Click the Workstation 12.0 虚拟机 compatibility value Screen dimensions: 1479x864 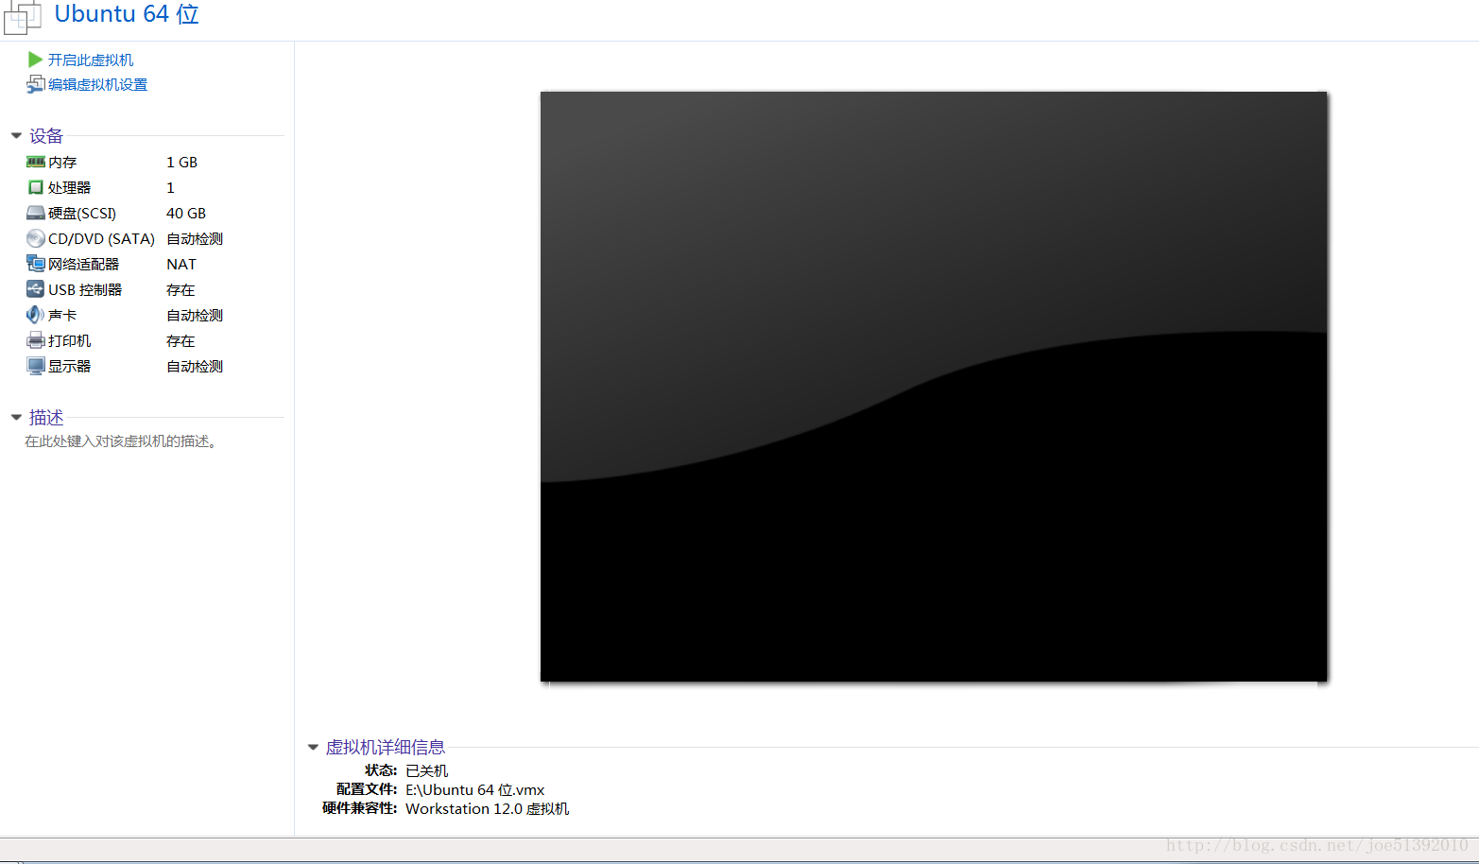pyautogui.click(x=487, y=809)
